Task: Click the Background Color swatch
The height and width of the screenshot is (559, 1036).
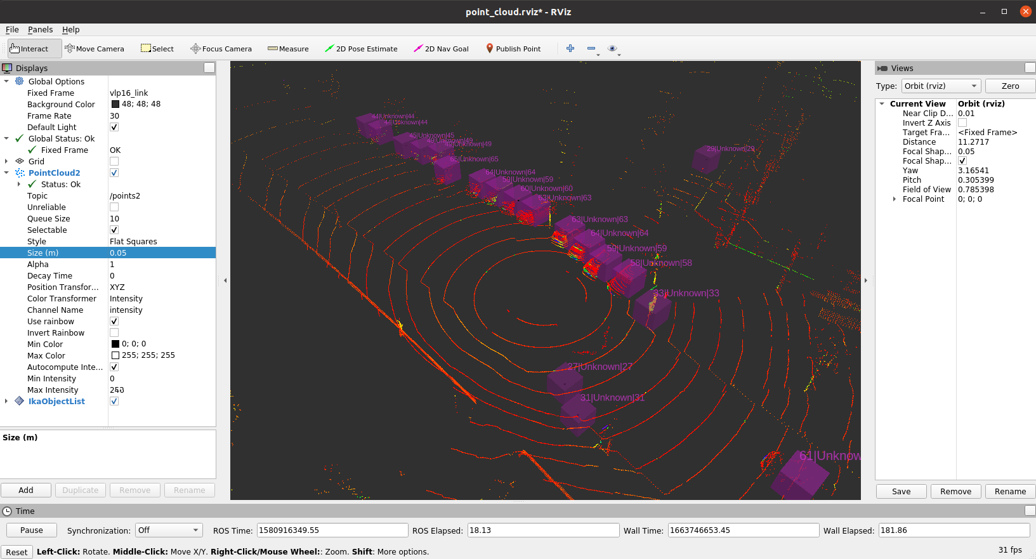Action: click(x=115, y=104)
